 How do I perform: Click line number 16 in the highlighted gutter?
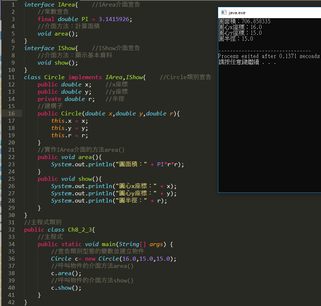[11, 114]
